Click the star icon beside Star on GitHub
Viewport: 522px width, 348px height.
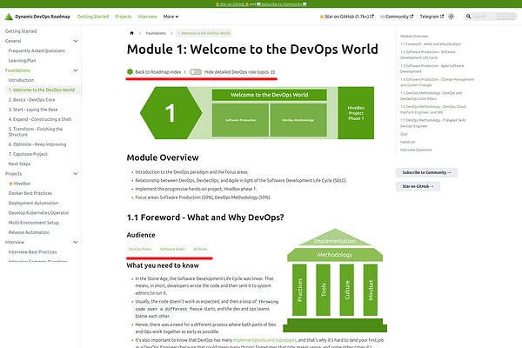click(x=322, y=17)
